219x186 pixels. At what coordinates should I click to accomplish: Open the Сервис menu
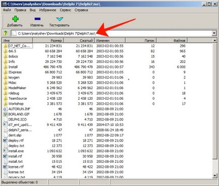(x=65, y=10)
